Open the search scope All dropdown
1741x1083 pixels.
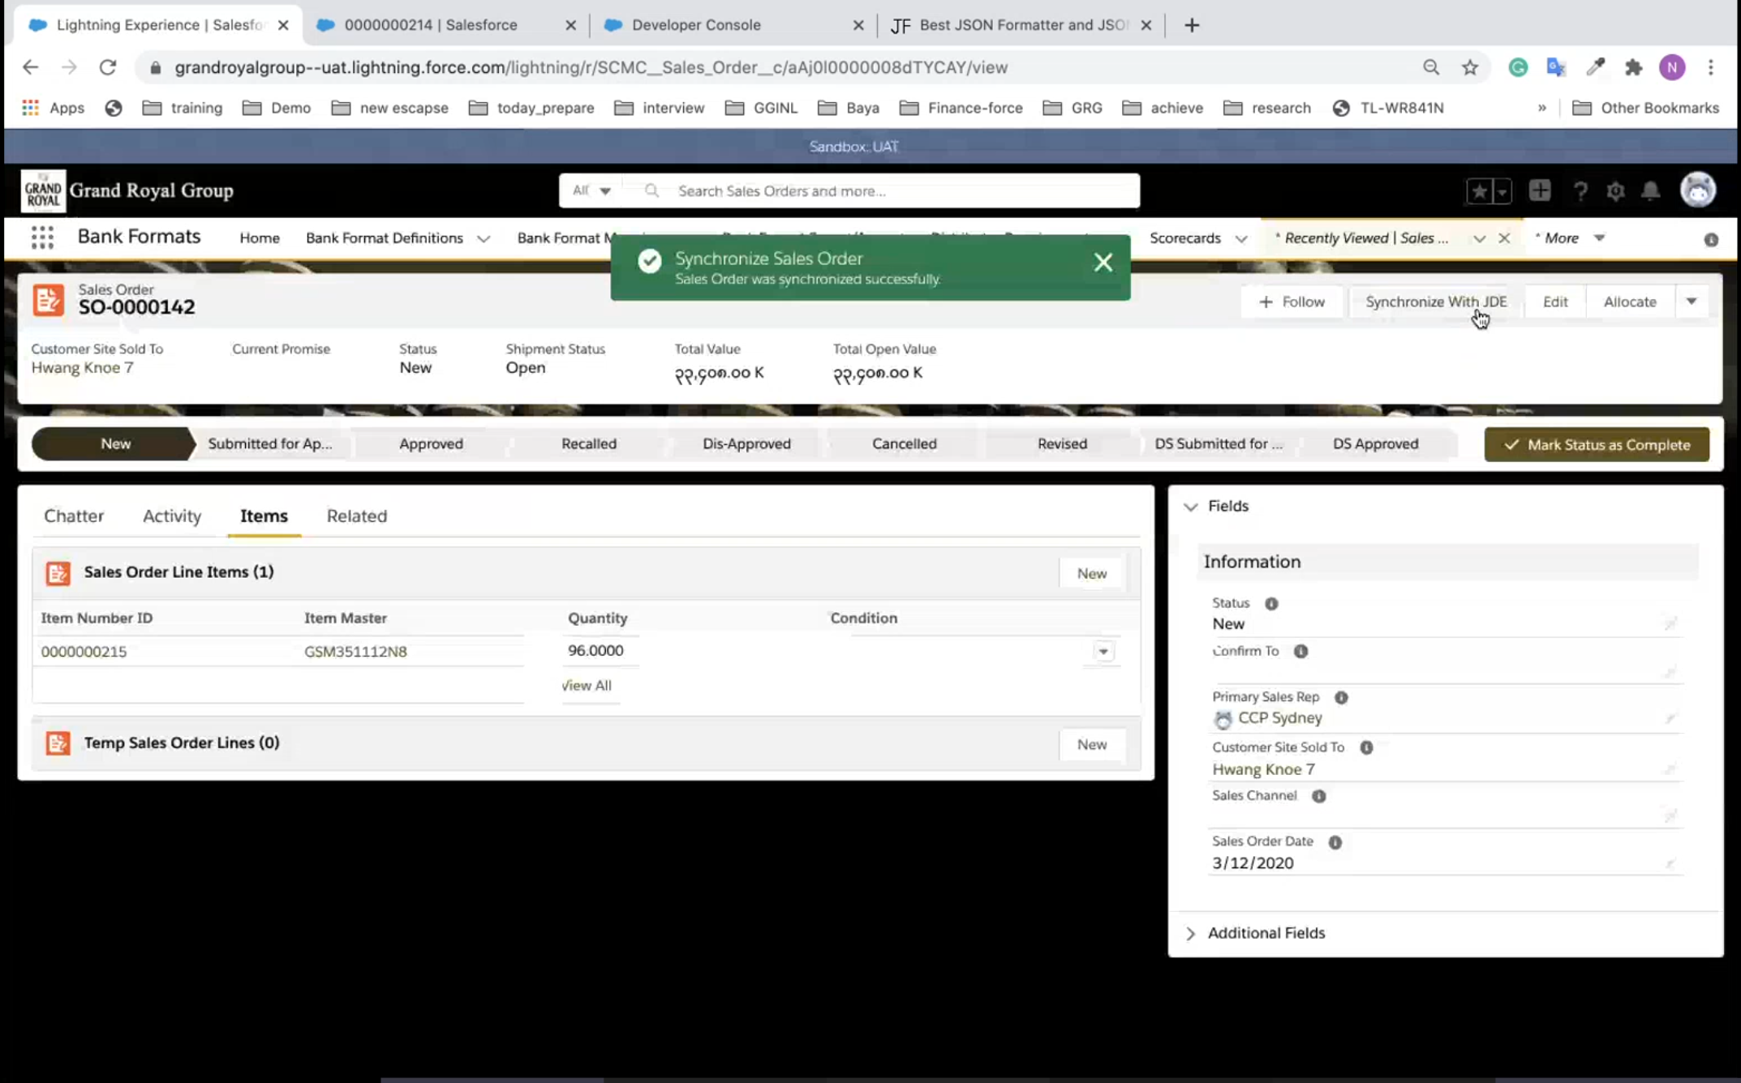[x=591, y=191]
